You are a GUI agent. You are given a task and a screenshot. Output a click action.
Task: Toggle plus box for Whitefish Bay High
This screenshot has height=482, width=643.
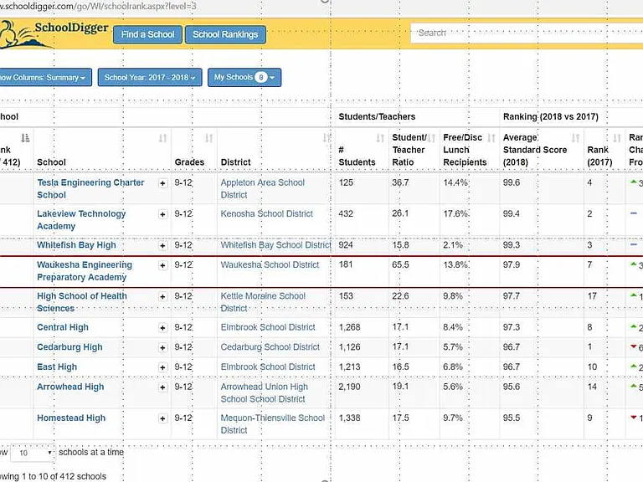162,245
